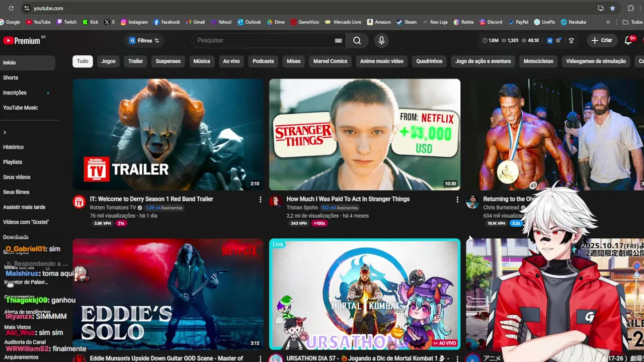This screenshot has width=644, height=362.
Task: Select the Música filter chip
Action: 202,61
